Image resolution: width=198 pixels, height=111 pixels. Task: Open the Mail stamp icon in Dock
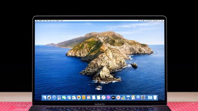point(59,97)
